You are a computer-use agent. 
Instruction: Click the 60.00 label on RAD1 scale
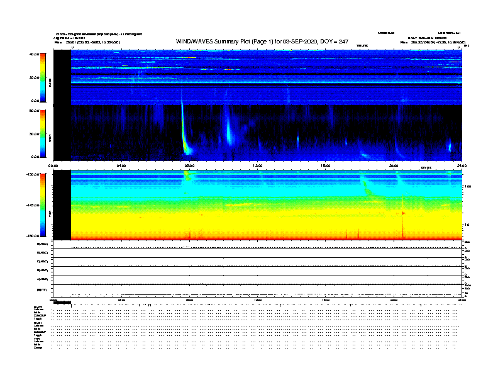click(34, 111)
